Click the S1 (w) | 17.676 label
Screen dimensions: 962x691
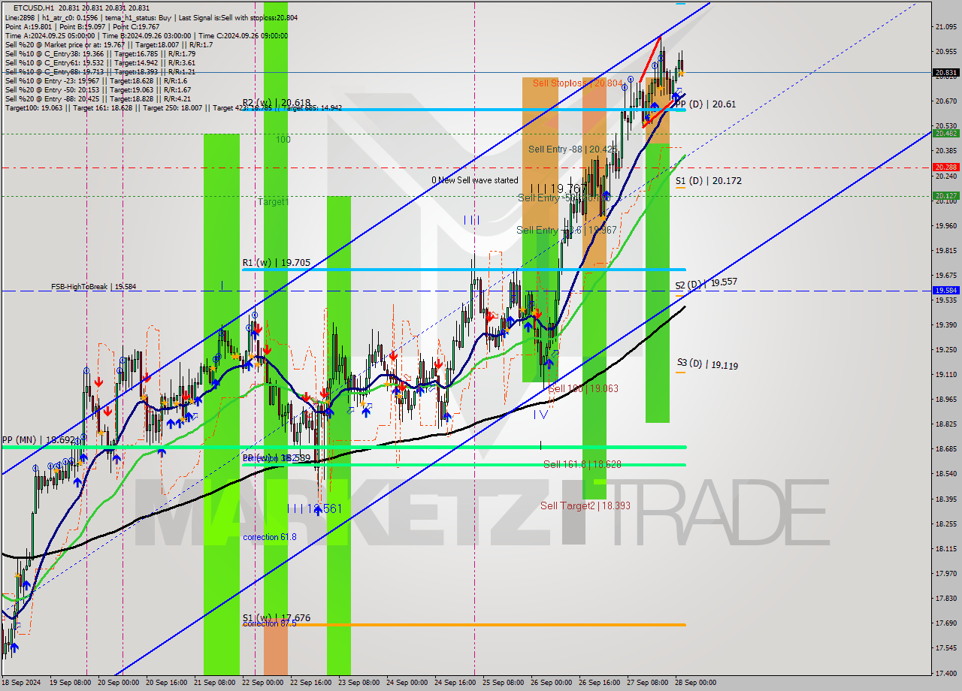point(277,618)
